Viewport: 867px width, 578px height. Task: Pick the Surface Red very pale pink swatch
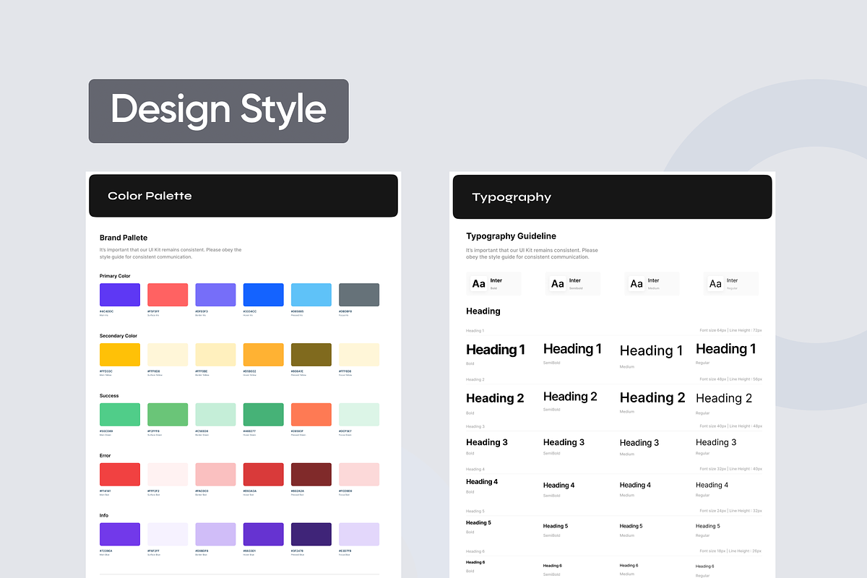[x=168, y=475]
